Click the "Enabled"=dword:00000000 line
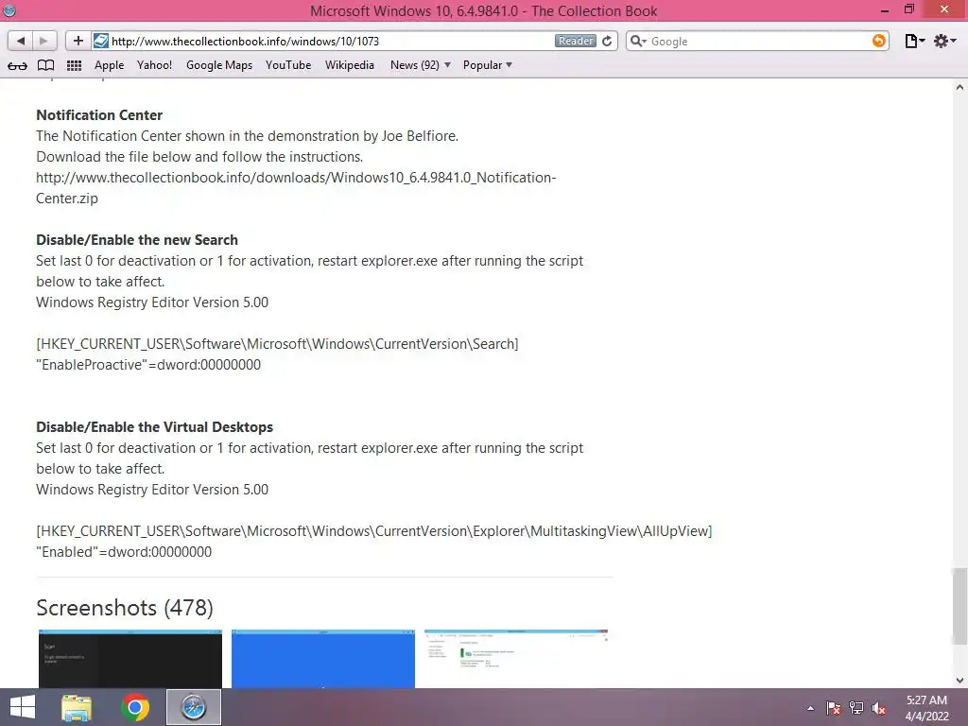The height and width of the screenshot is (726, 968). [124, 552]
